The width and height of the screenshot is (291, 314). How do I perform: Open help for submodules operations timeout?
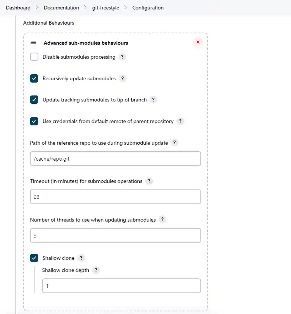(x=149, y=181)
